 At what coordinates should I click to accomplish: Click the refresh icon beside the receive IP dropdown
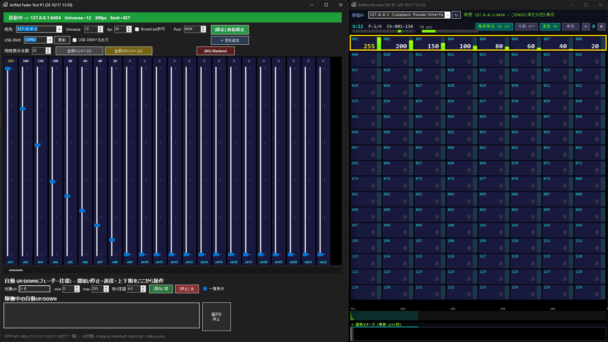click(456, 15)
